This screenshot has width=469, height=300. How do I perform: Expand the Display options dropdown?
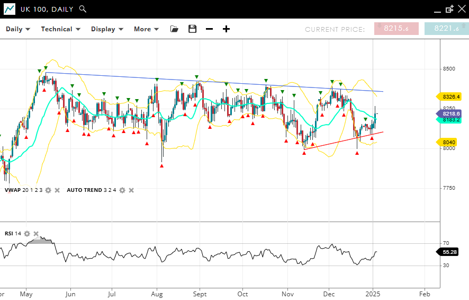(x=107, y=29)
